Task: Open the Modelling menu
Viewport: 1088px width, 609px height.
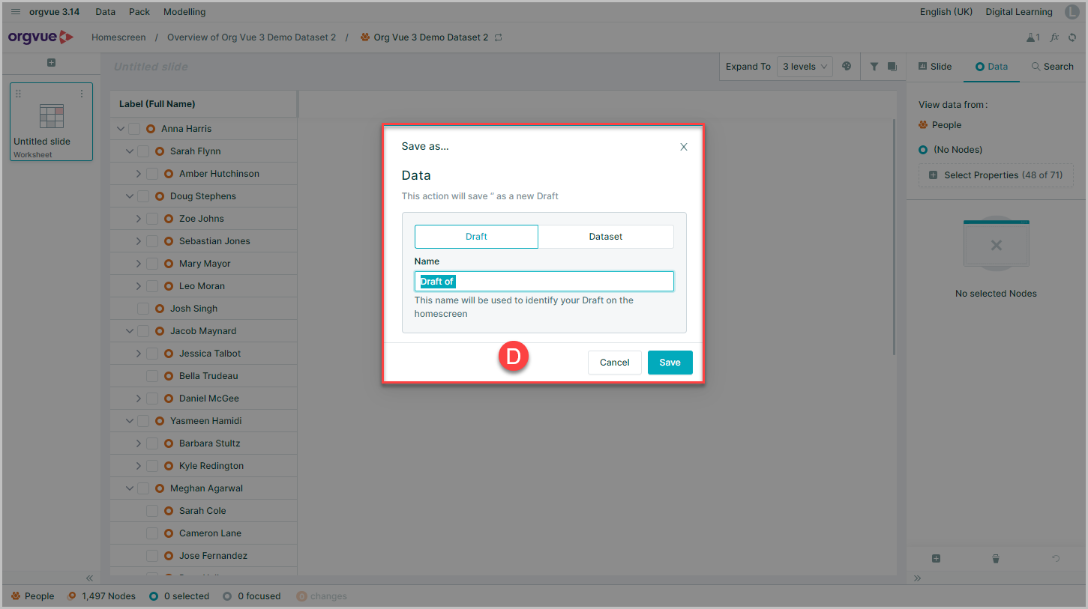Action: click(x=184, y=12)
